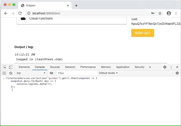Click the snapshot.docs.forEach code line

[x=33, y=81]
